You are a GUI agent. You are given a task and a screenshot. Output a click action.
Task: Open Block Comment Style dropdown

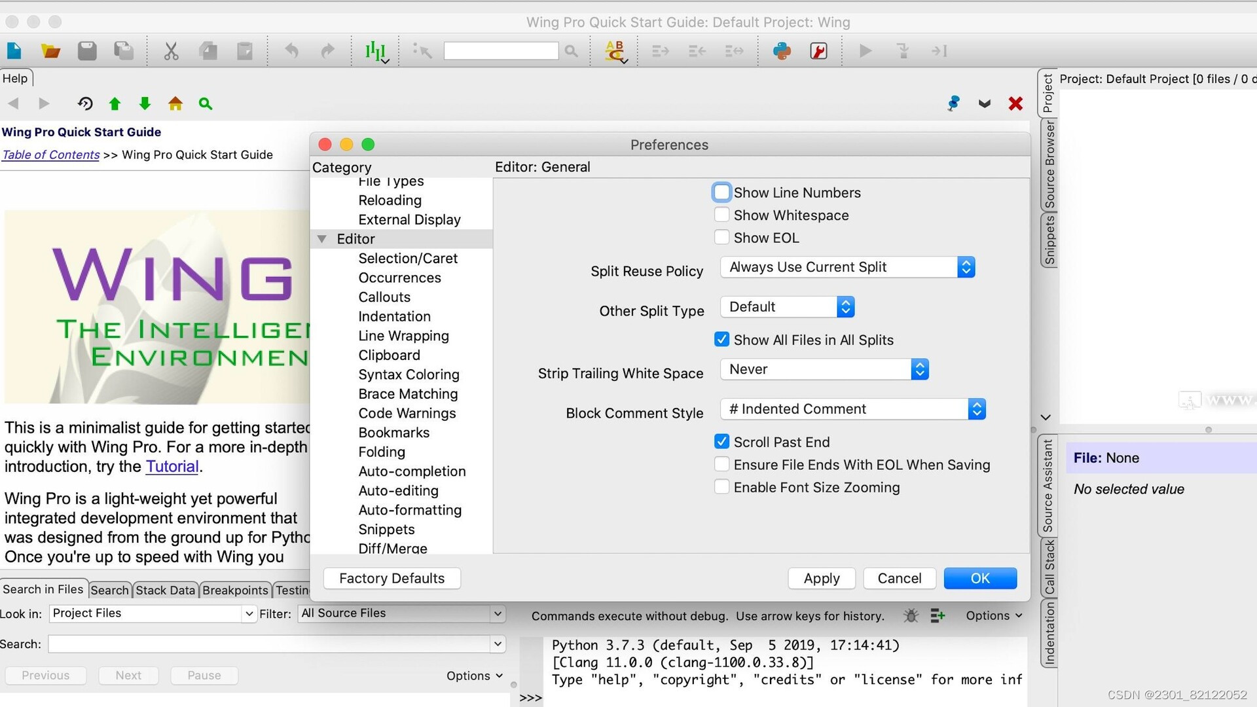853,409
